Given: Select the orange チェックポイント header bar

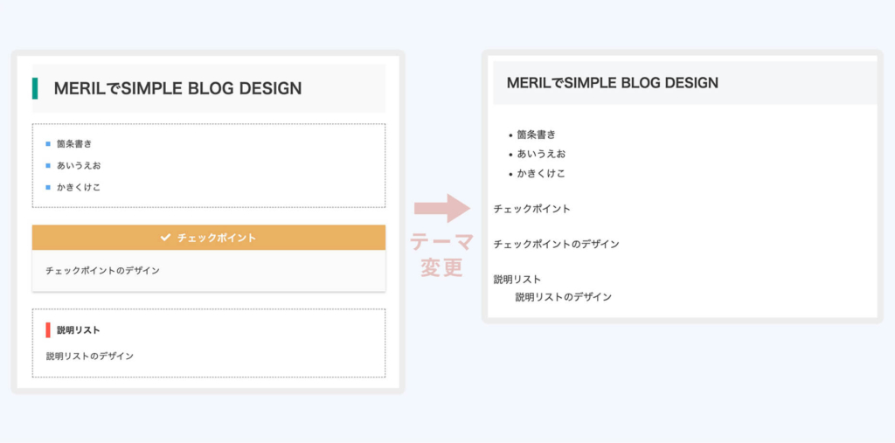Looking at the screenshot, I should (x=209, y=238).
